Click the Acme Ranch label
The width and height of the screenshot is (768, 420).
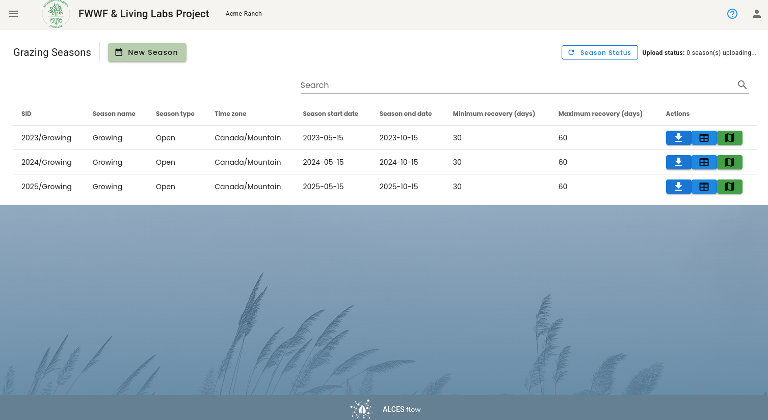pos(244,14)
